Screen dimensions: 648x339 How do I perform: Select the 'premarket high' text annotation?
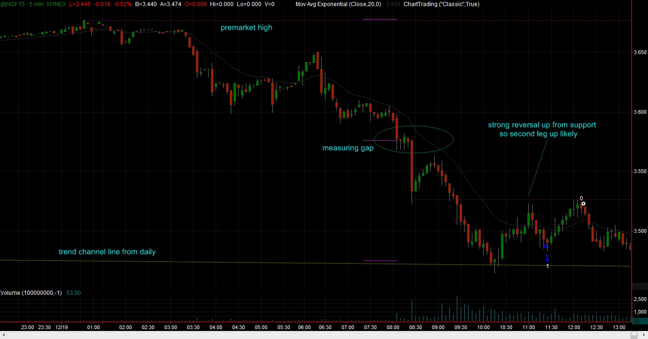coord(246,28)
